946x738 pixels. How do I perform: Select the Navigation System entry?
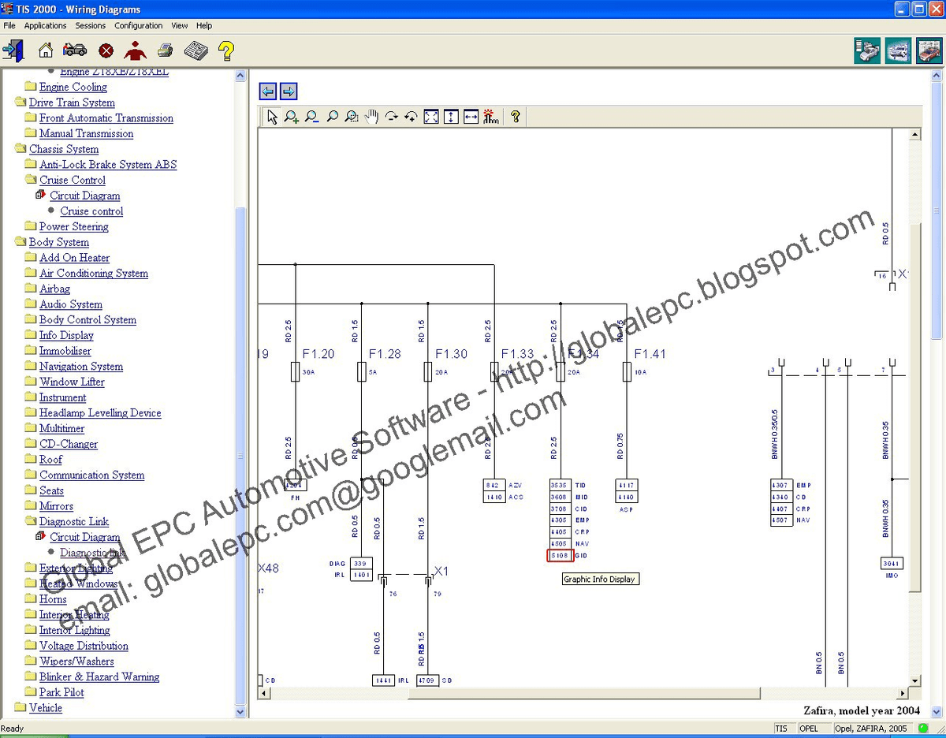tap(81, 366)
